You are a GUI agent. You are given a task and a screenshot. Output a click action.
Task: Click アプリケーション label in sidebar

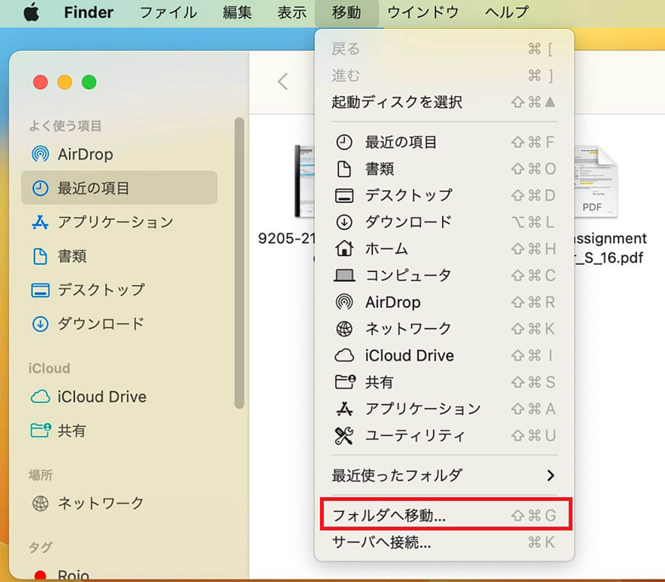pyautogui.click(x=115, y=222)
